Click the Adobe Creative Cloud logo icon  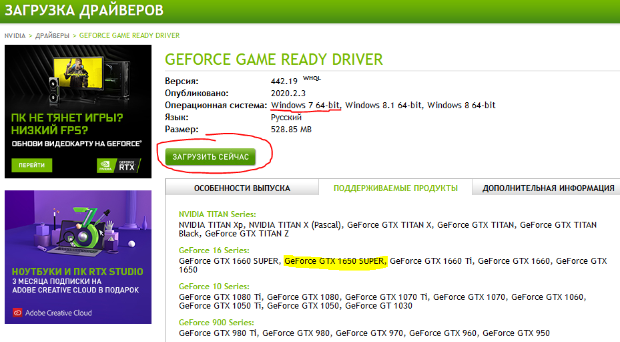click(x=17, y=313)
